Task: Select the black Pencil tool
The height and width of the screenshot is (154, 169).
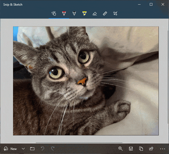Action: pyautogui.click(x=74, y=14)
